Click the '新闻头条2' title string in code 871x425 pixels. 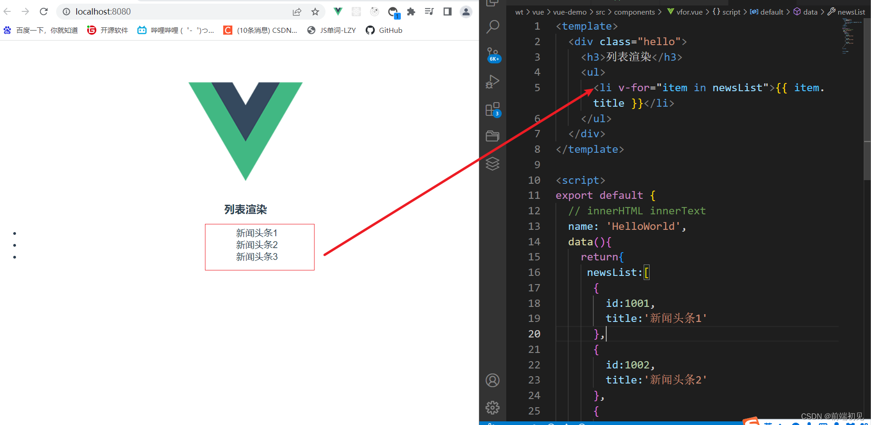pos(676,380)
